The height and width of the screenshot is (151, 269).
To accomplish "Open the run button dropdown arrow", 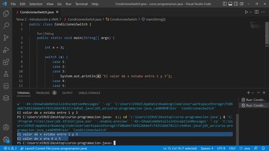I will point(251,12).
